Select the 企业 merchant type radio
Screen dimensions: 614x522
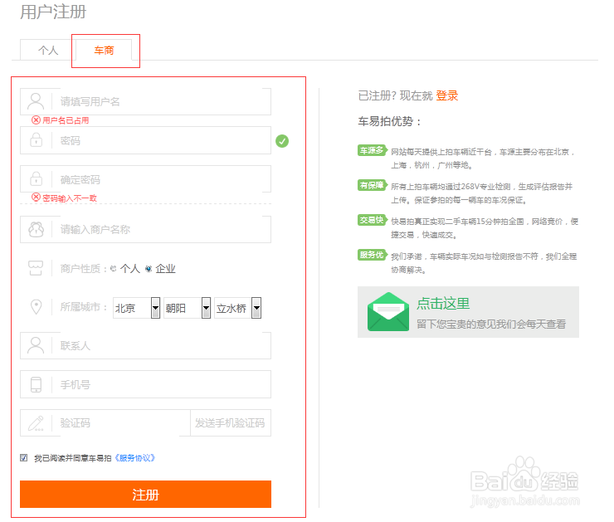(x=149, y=269)
